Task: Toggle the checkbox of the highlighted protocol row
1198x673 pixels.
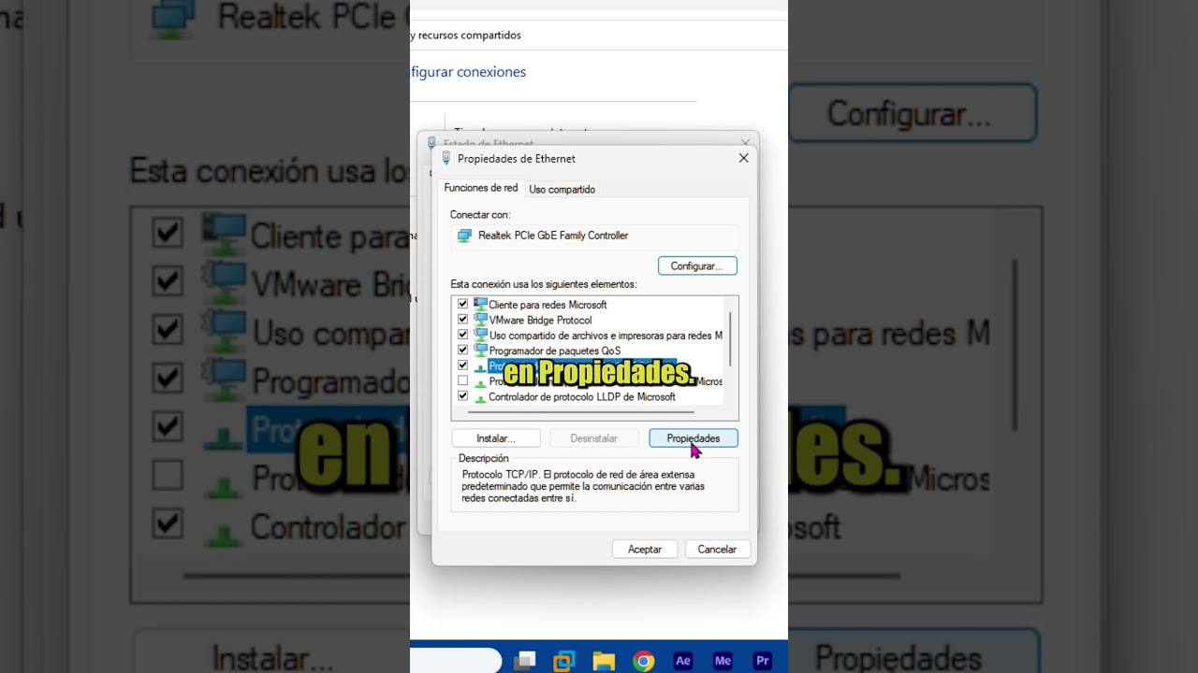Action: (462, 365)
